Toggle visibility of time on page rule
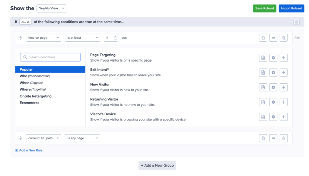Image resolution: width=309 pixels, height=176 pixels. point(273,38)
